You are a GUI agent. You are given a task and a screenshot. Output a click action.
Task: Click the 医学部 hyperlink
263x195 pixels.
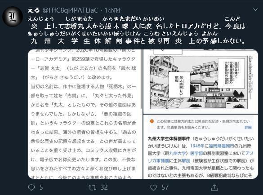(x=196, y=153)
